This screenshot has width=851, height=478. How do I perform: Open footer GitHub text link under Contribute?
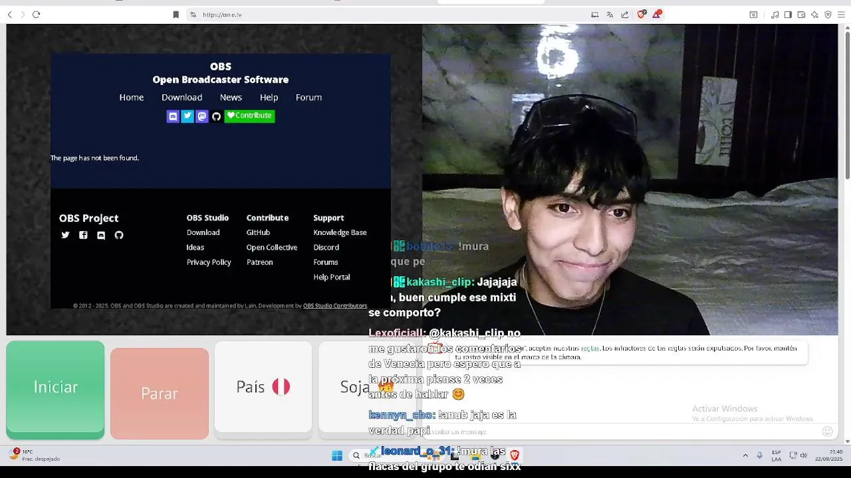pos(258,232)
